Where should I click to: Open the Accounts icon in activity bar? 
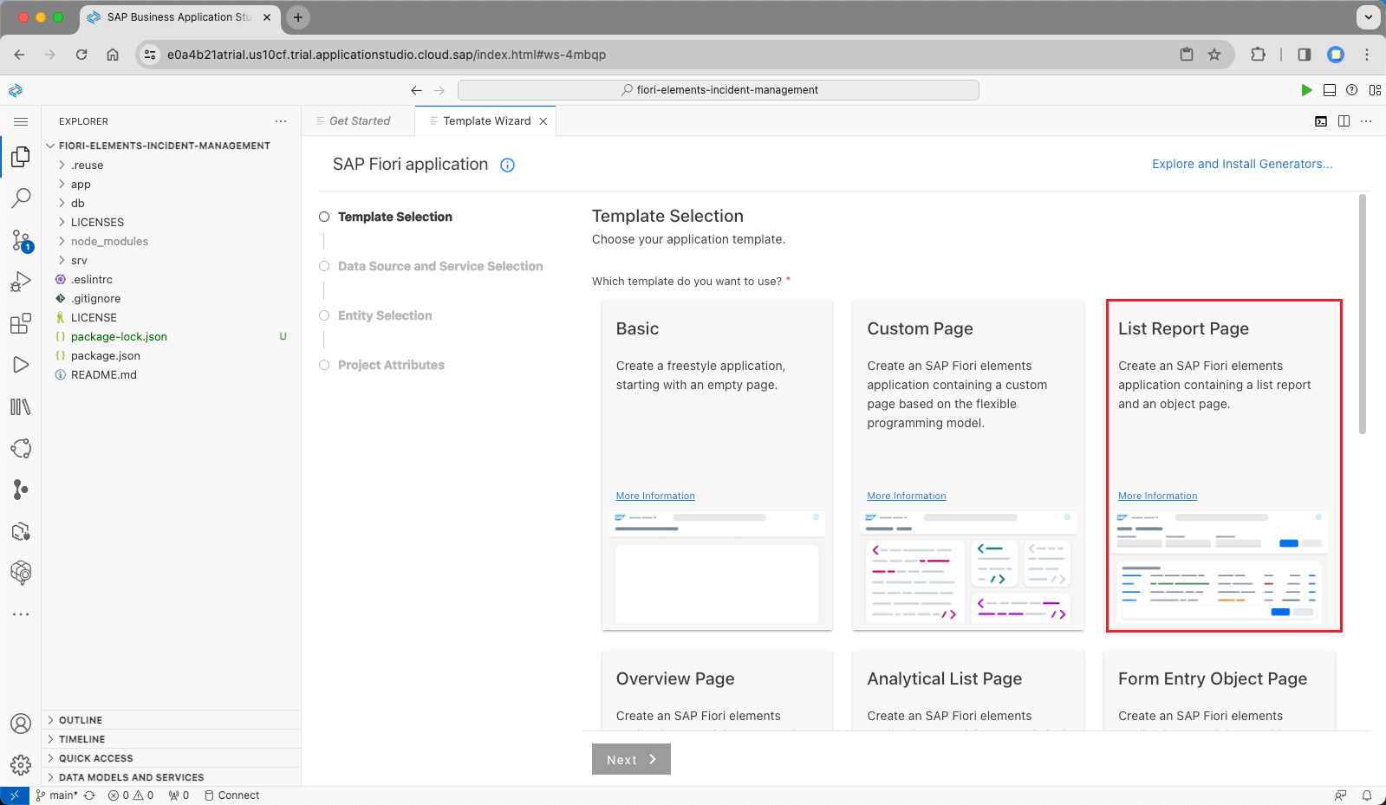(x=21, y=724)
